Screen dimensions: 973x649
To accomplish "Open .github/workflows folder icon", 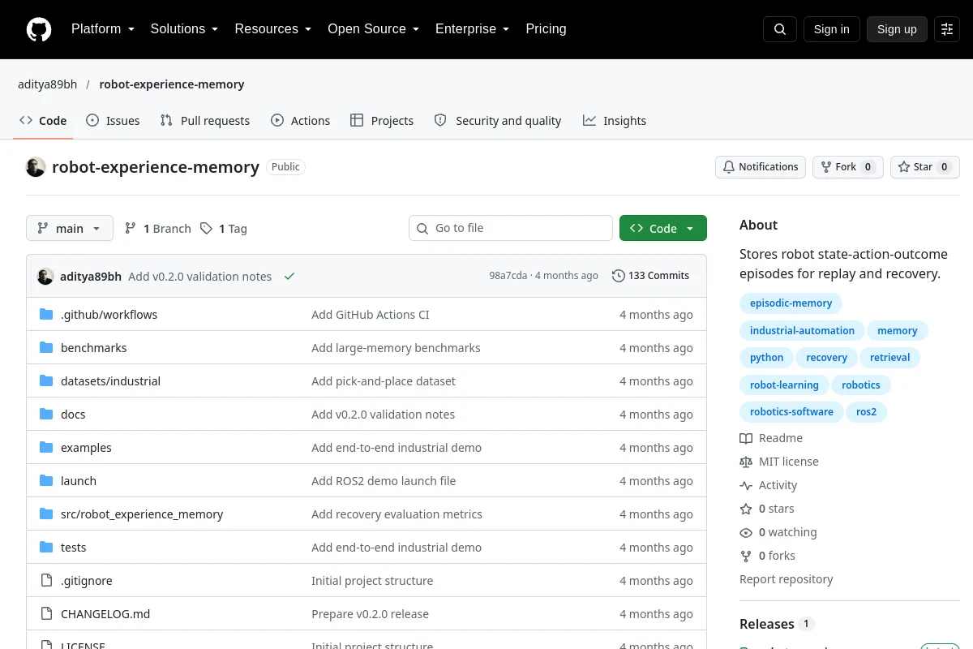I will coord(46,315).
